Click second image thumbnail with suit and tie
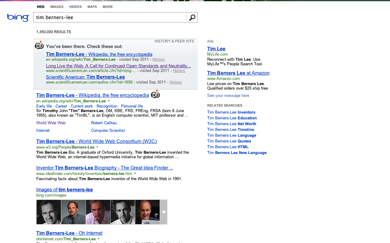The image size is (390, 243). point(73,212)
